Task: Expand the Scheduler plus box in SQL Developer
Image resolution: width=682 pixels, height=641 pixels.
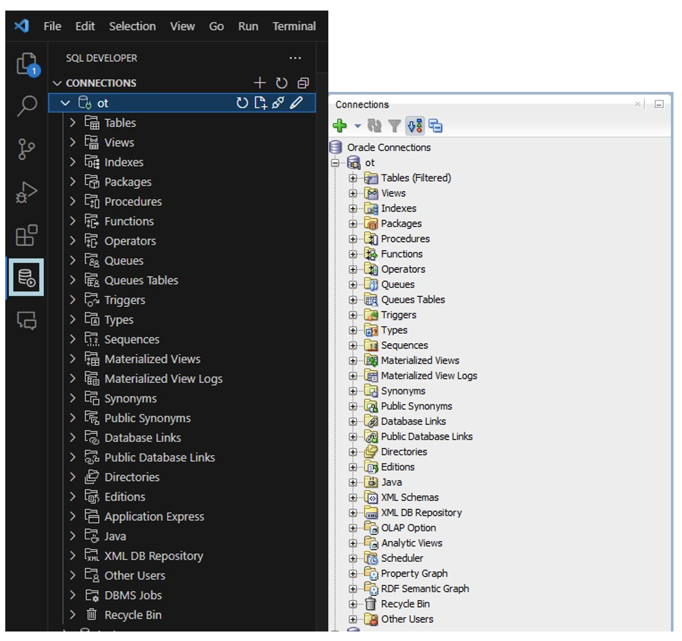Action: [x=353, y=558]
